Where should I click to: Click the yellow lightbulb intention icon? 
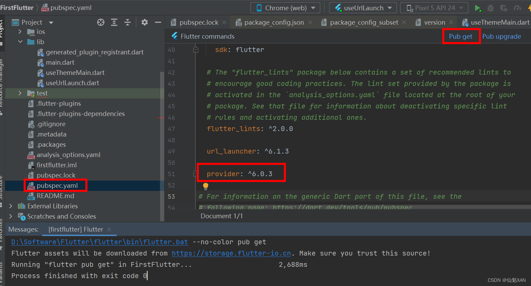point(206,186)
